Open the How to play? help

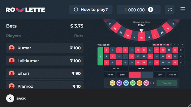[x=91, y=10]
